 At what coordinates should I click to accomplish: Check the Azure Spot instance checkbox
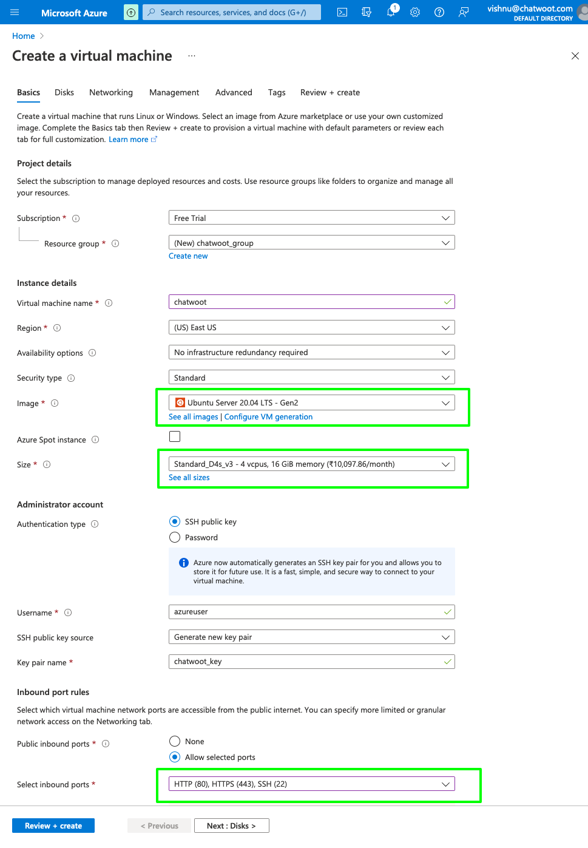[175, 436]
